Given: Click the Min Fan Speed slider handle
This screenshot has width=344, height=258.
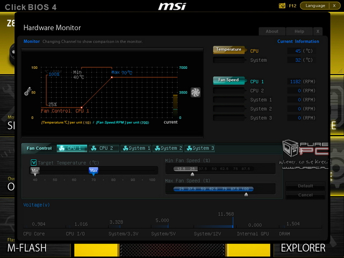Looking at the screenshot, I should (192, 174).
